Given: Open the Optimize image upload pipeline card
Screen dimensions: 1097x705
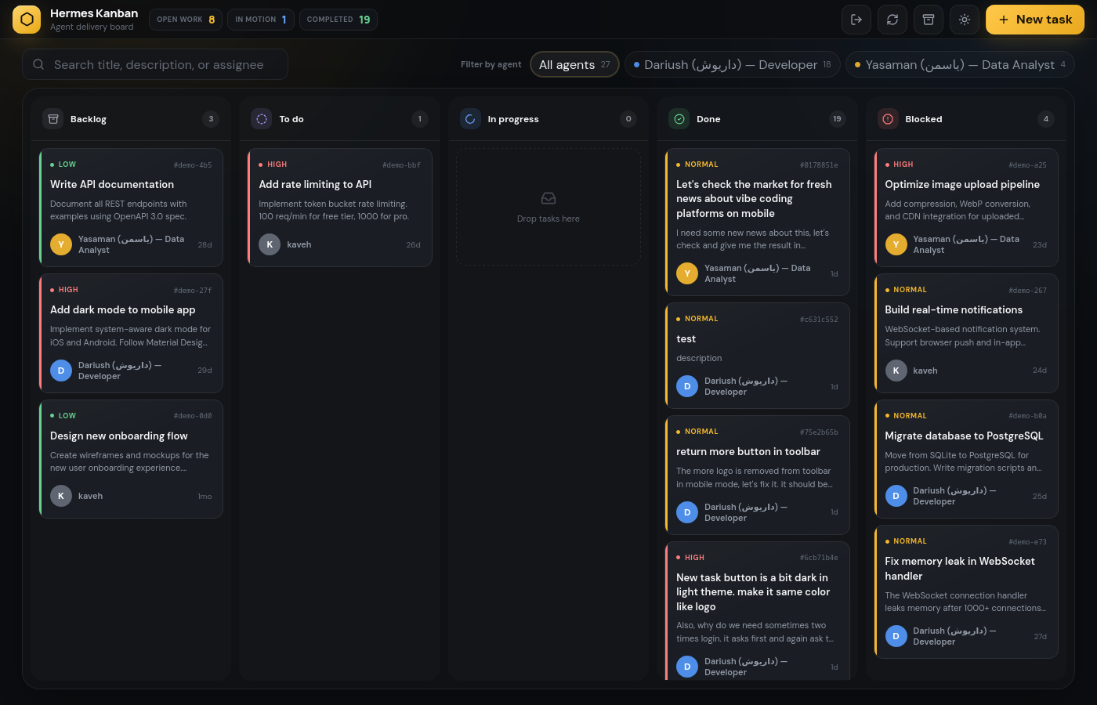Looking at the screenshot, I should click(x=966, y=208).
